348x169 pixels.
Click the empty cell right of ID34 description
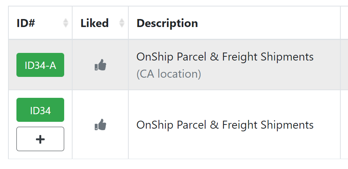pyautogui.click(x=344, y=124)
